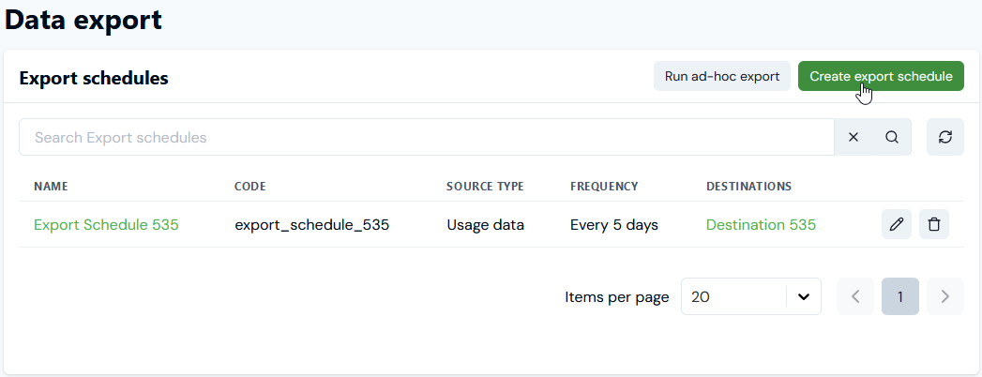Select page 1 in pagination

pos(900,296)
